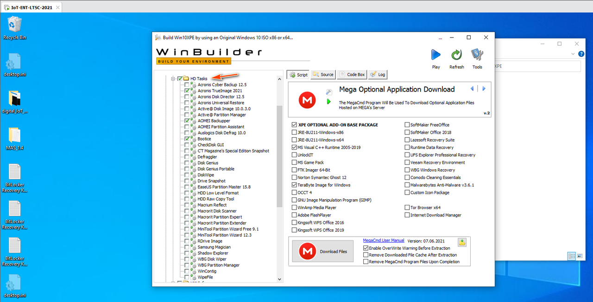Click the gear icon next to Samsung Magician
593x302 pixels.
point(193,247)
